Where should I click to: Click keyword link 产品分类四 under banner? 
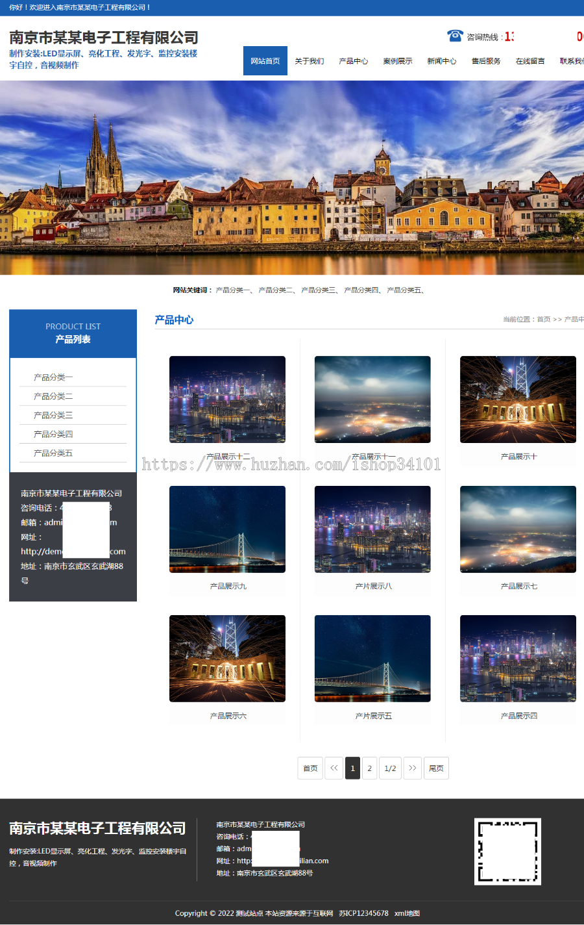[361, 290]
